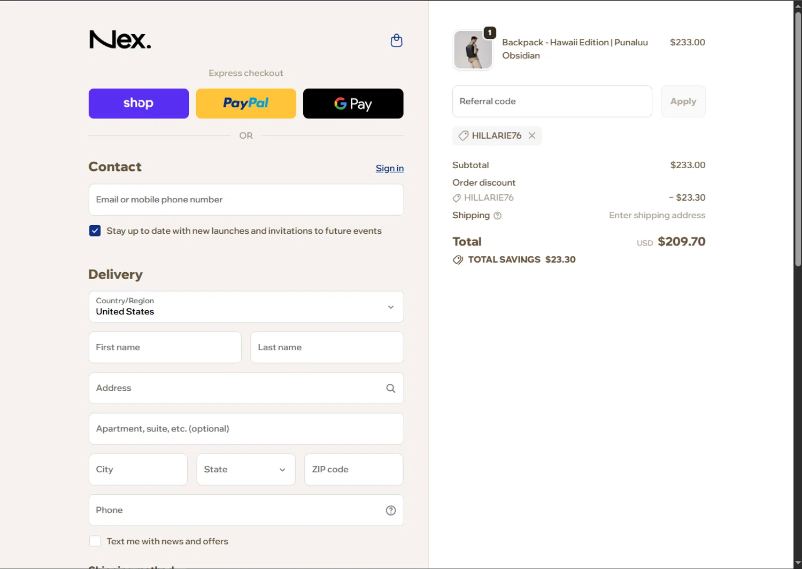Click the address search magnifier icon
This screenshot has width=802, height=569.
[391, 388]
